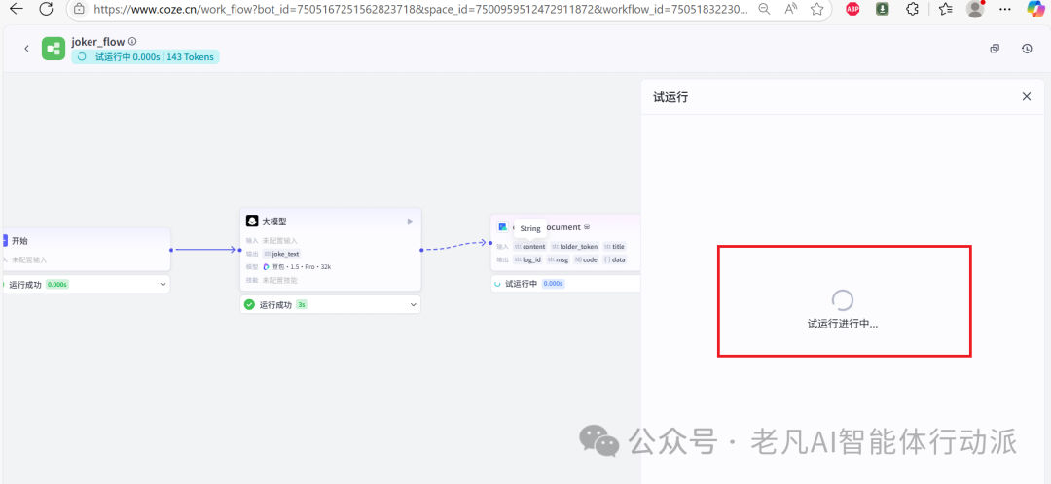Image resolution: width=1051 pixels, height=484 pixels.
Task: Click the 大模型 node black icon
Action: point(252,221)
